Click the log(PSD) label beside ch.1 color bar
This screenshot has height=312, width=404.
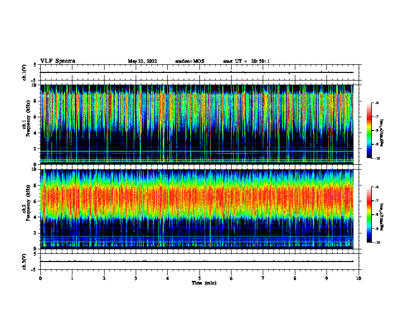(382, 133)
